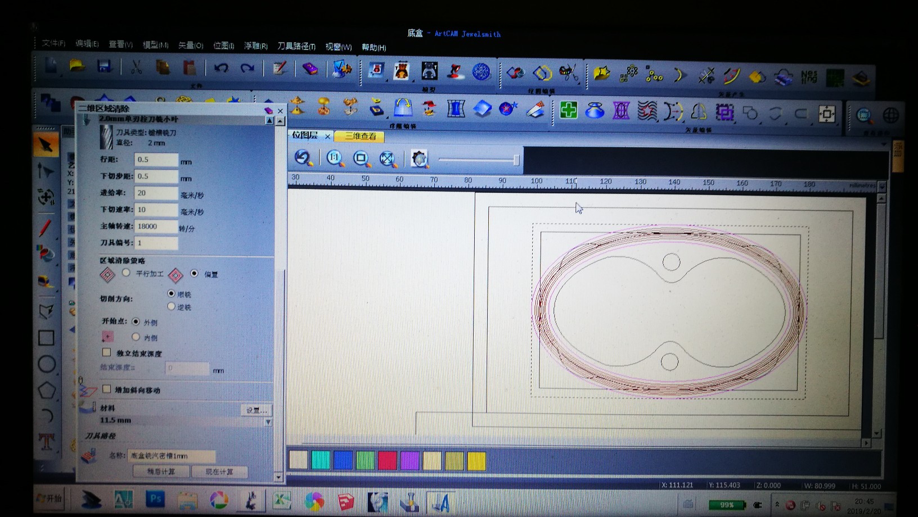The width and height of the screenshot is (918, 517).
Task: Enable 增加斜向移动 checkbox
Action: click(x=106, y=389)
